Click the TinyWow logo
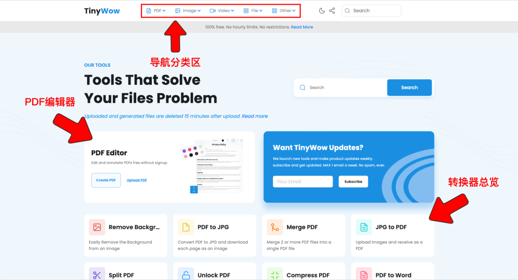This screenshot has height=280, width=518. coord(102,11)
